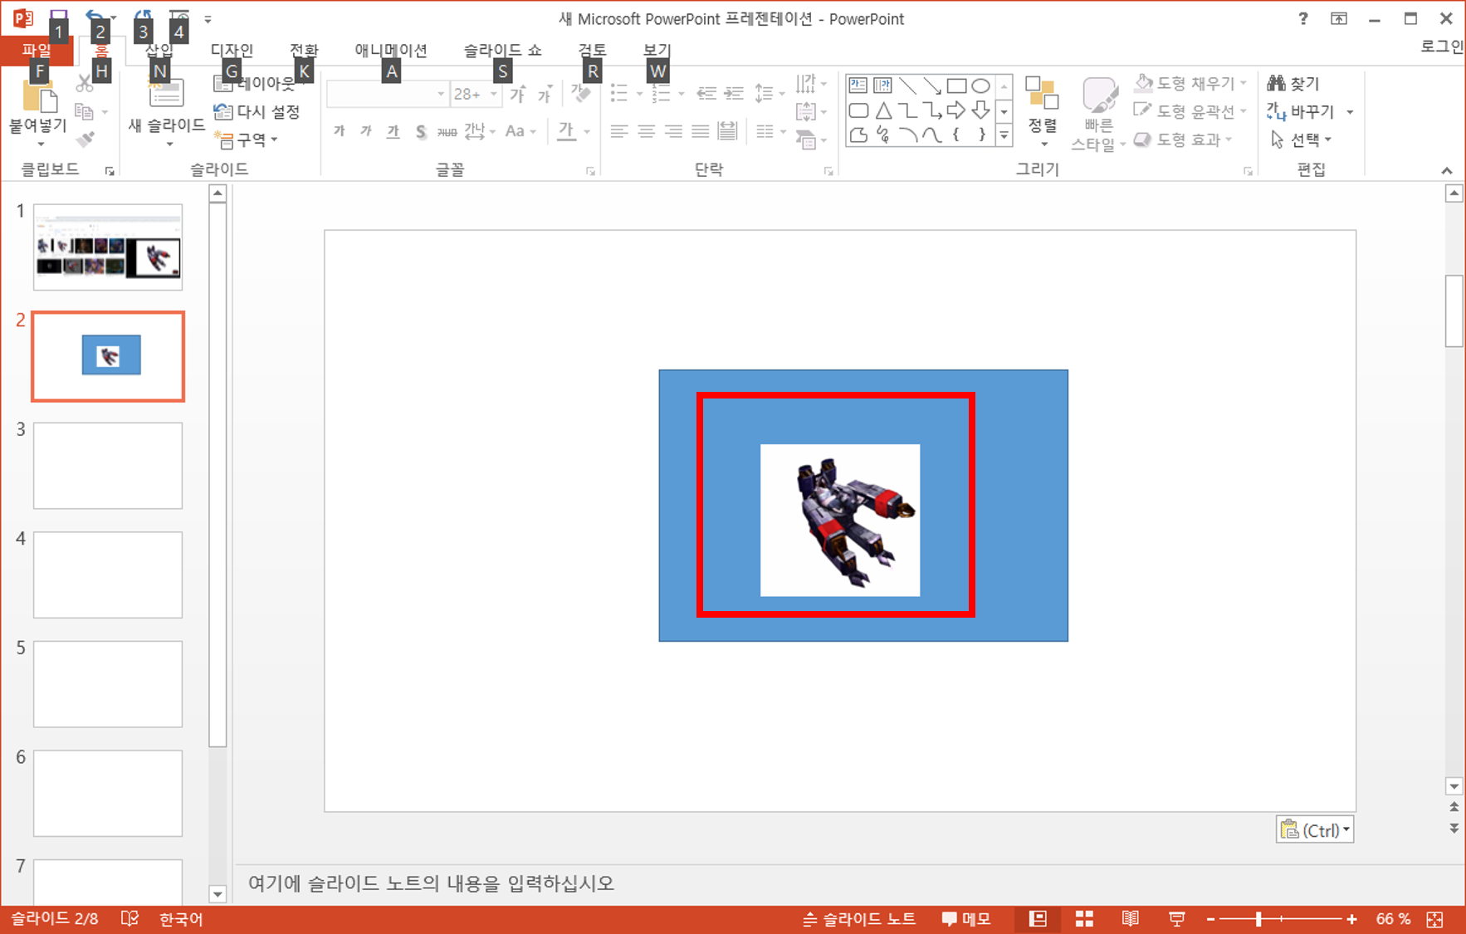Increase font size with larger 가 icon
Image resolution: width=1466 pixels, height=934 pixels.
[517, 94]
